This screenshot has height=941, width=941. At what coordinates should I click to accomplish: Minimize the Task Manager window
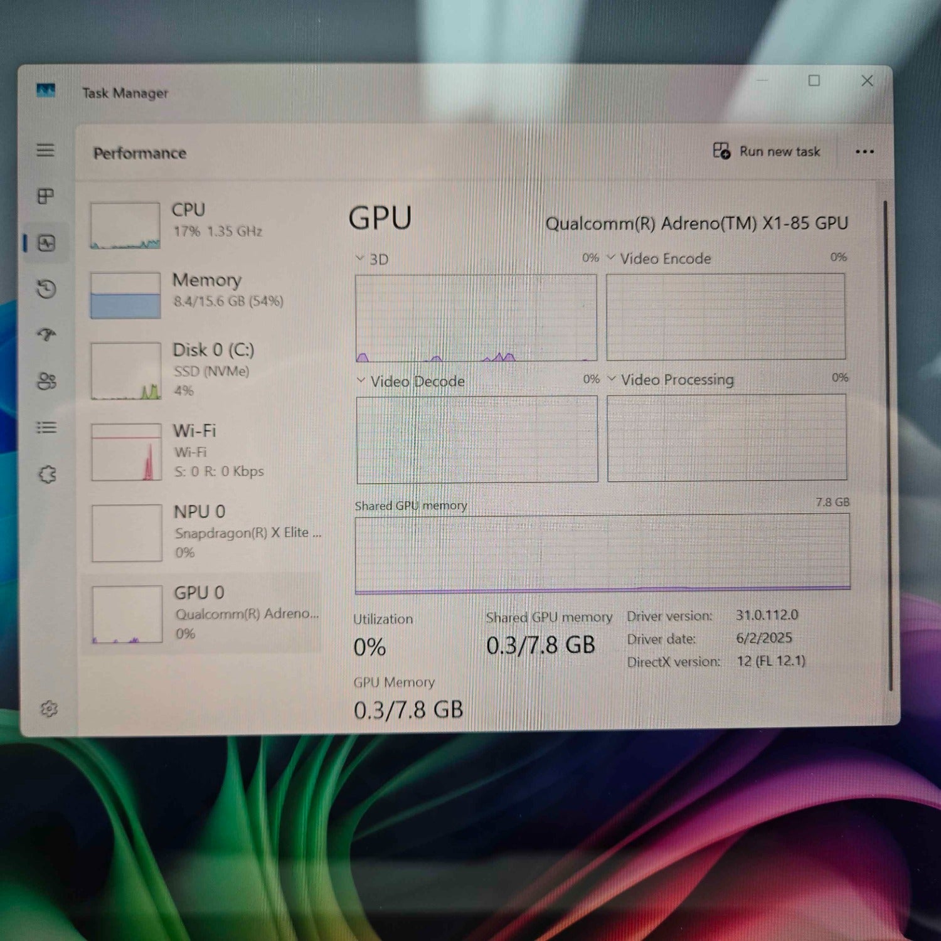pyautogui.click(x=762, y=80)
